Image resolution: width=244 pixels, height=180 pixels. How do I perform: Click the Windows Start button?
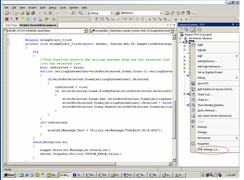9,175
